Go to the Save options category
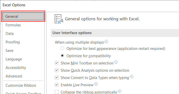This screenshot has height=94, width=179. point(10,51)
